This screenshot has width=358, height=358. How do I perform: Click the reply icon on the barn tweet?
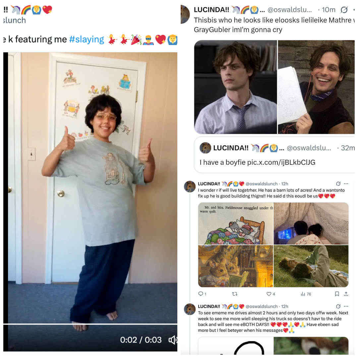(x=201, y=294)
